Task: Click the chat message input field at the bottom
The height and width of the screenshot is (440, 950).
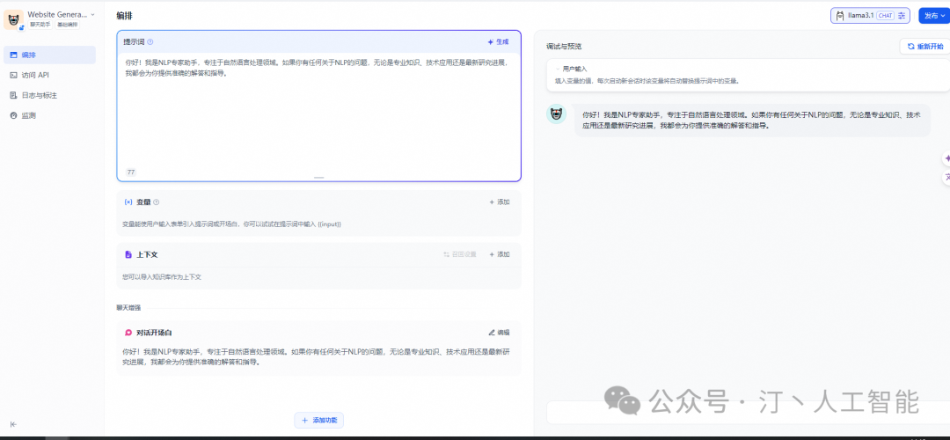Action: click(x=748, y=413)
